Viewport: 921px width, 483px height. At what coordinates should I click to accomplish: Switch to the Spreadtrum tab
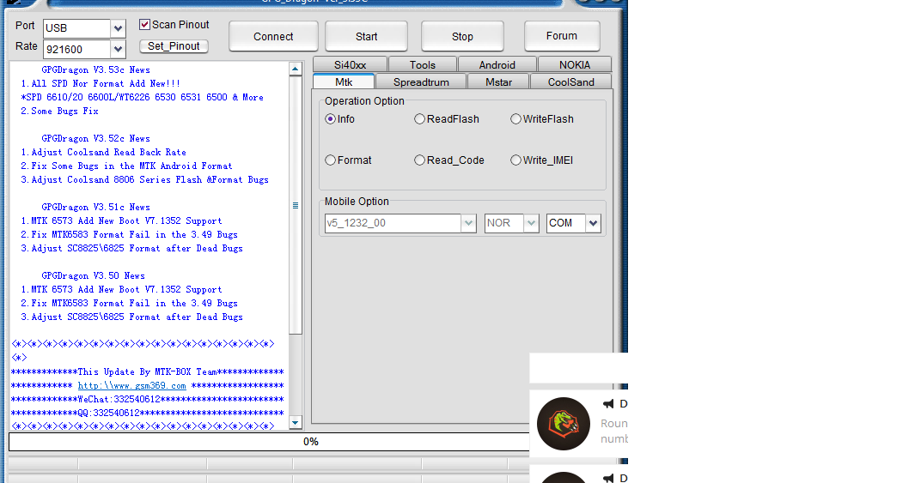421,82
